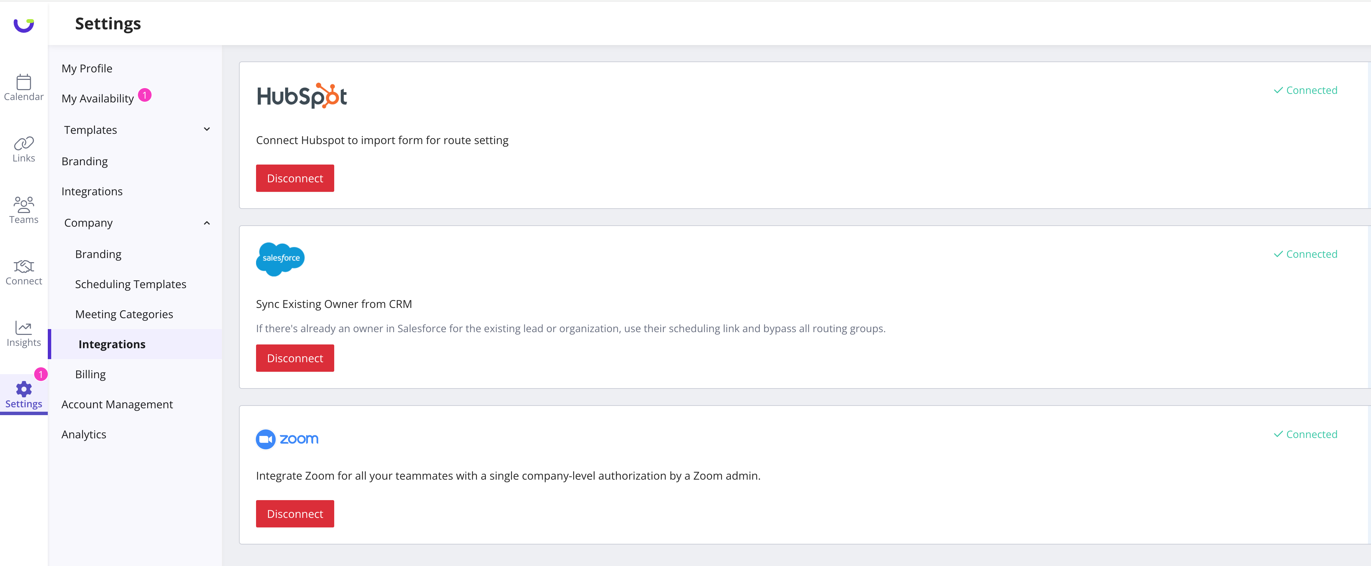Open Insights chart icon
1371x566 pixels.
click(x=24, y=327)
